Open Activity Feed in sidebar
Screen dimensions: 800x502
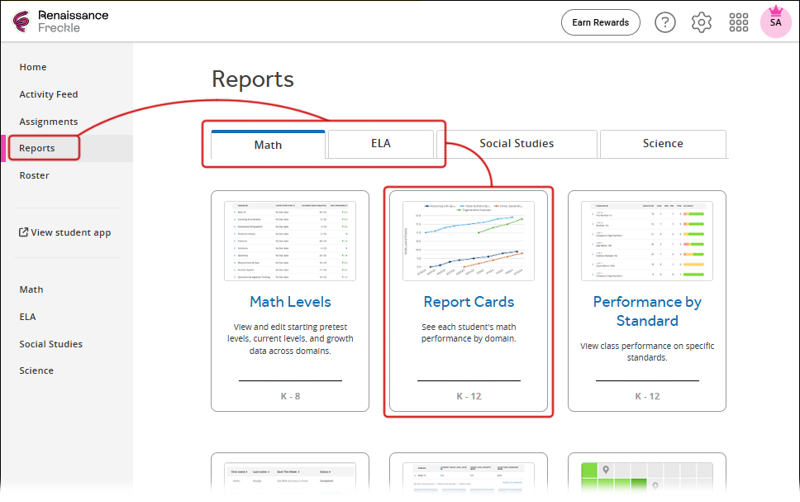coord(49,94)
